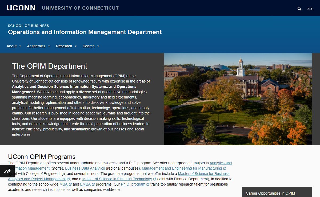Visit the MBA program link
Viewport: 320px width, 197px height.
click(x=63, y=184)
